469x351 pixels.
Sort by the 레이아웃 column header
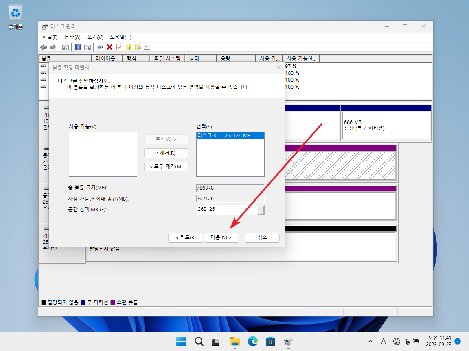tap(107, 58)
